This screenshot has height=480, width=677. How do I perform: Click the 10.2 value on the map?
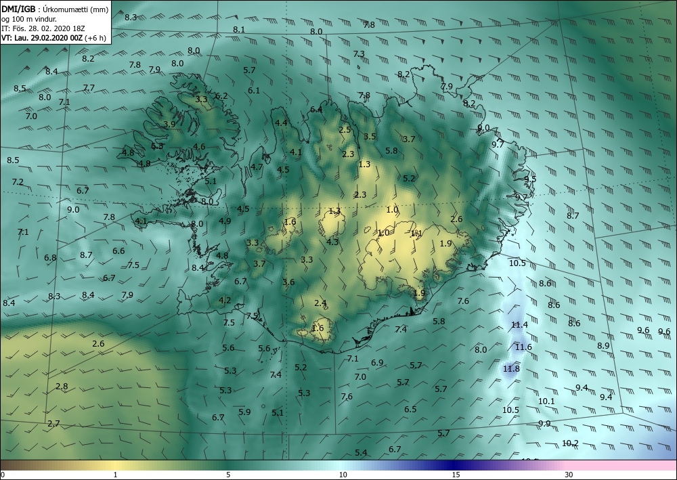(x=570, y=443)
